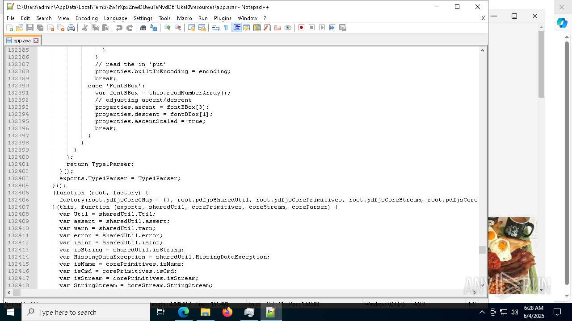Click the "var Util = sharedUtil.Util;" line
572x321 pixels.
pos(107,214)
